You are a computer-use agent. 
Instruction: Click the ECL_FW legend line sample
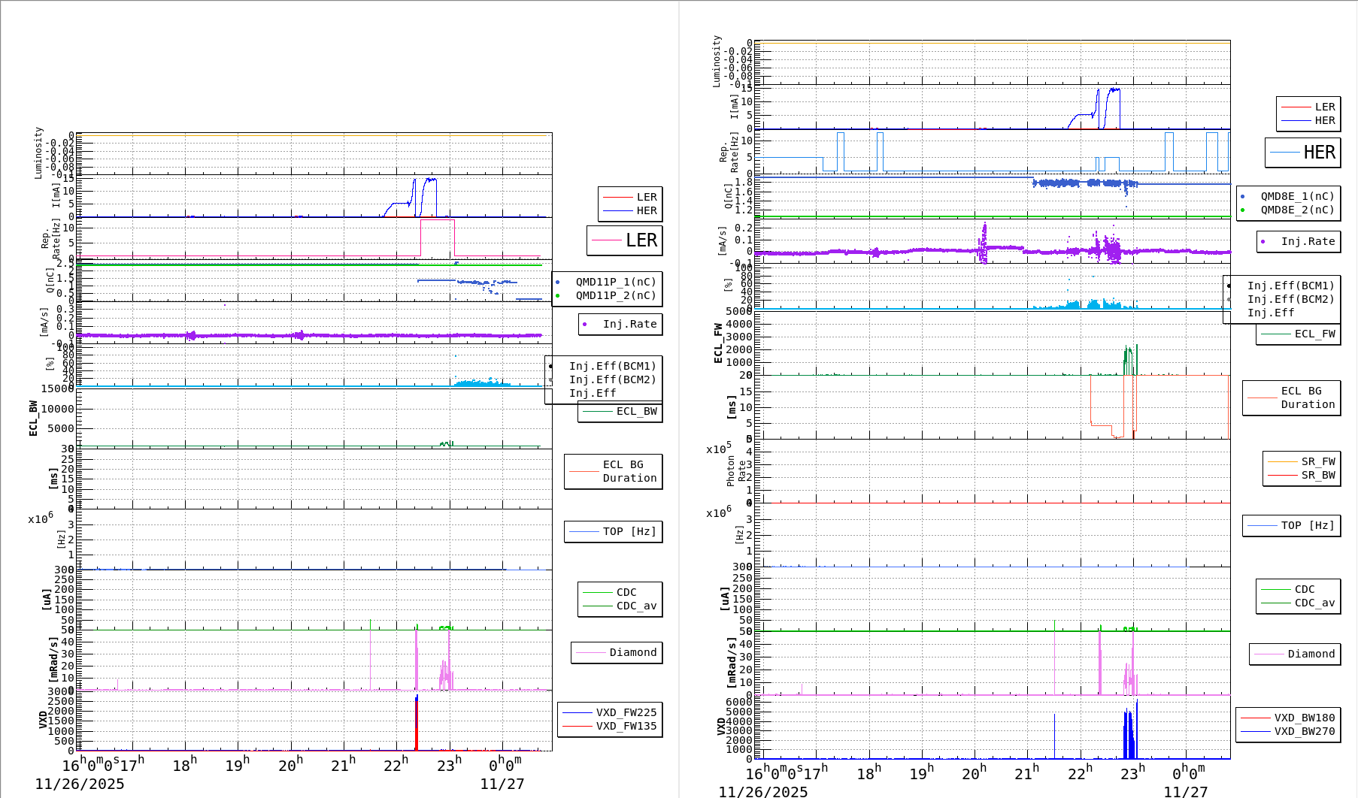[x=1277, y=334]
